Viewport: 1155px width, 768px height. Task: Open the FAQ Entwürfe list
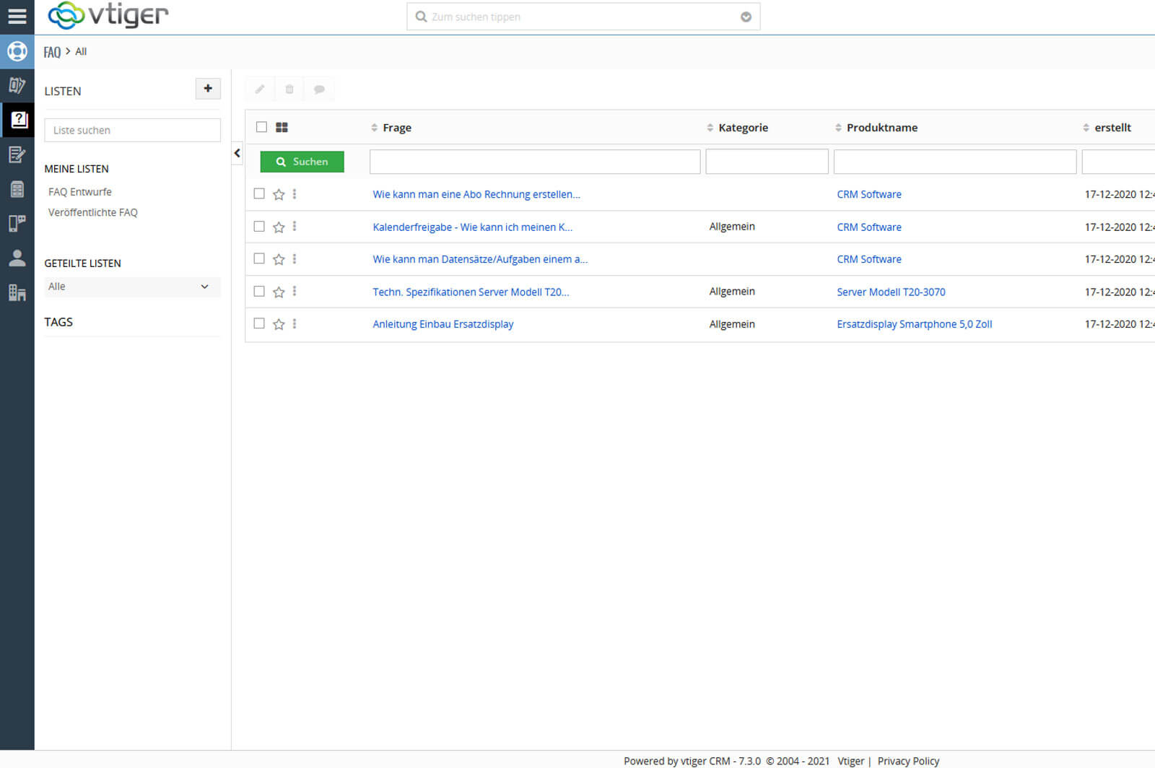coord(80,192)
